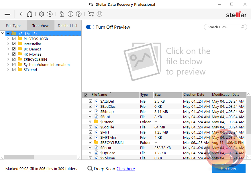The height and width of the screenshot is (176, 251).
Task: Open the help question mark icon
Action: click(x=79, y=14)
